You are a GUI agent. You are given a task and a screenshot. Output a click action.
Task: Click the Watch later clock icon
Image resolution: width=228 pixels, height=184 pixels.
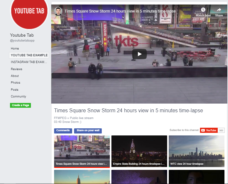click(x=203, y=10)
